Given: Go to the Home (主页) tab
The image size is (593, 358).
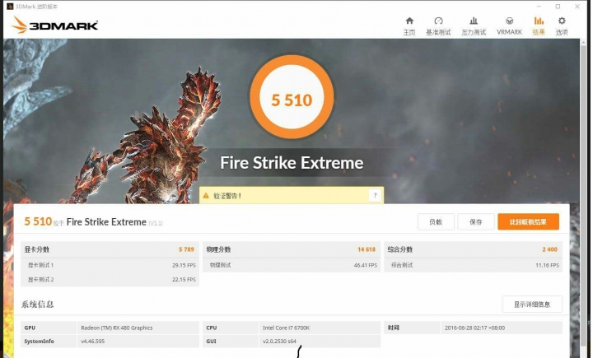Looking at the screenshot, I should tap(409, 26).
